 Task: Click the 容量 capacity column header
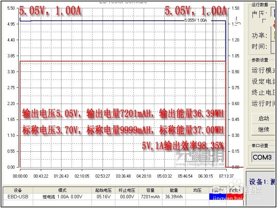151,190
